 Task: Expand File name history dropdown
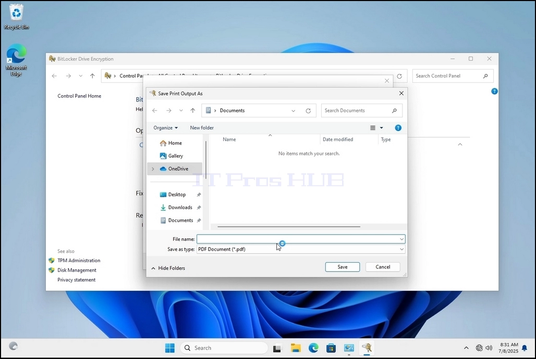pos(401,239)
